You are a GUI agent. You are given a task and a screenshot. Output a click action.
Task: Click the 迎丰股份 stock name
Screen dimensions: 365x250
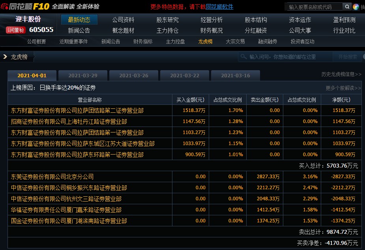28,19
